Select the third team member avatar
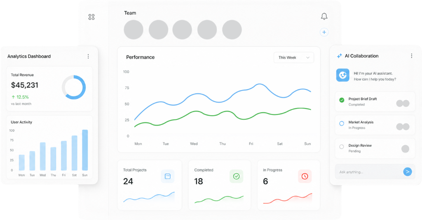Screen dimensions: 422x220 [x=182, y=30]
